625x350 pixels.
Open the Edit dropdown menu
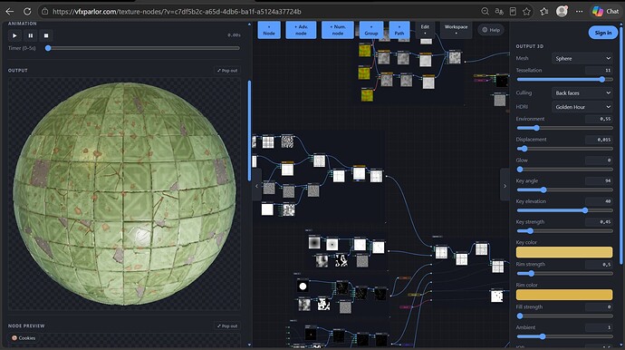click(425, 30)
